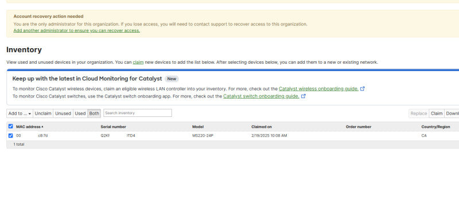Screen dimensions: 459x215
Task: Uncheck the MS220-24P device row checkbox
Action: pos(10,135)
